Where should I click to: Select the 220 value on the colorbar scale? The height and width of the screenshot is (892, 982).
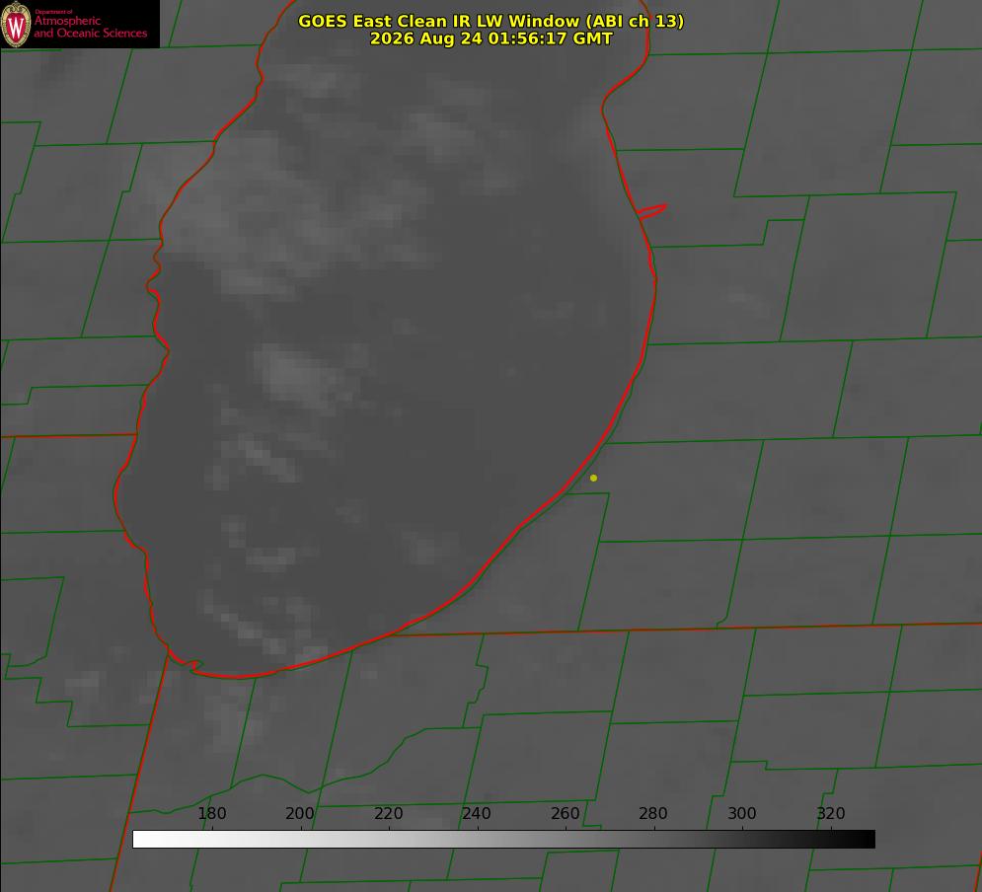(388, 813)
